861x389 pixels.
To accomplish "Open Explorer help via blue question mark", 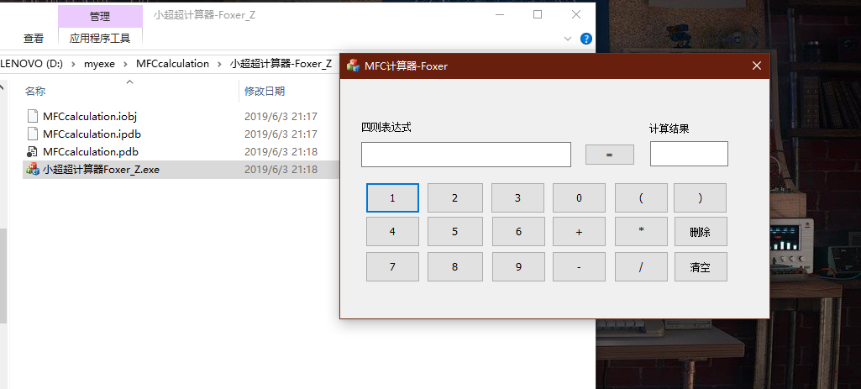I will point(585,39).
